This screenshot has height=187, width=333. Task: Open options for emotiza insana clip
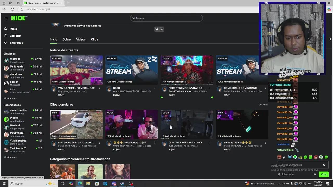[x=265, y=143]
